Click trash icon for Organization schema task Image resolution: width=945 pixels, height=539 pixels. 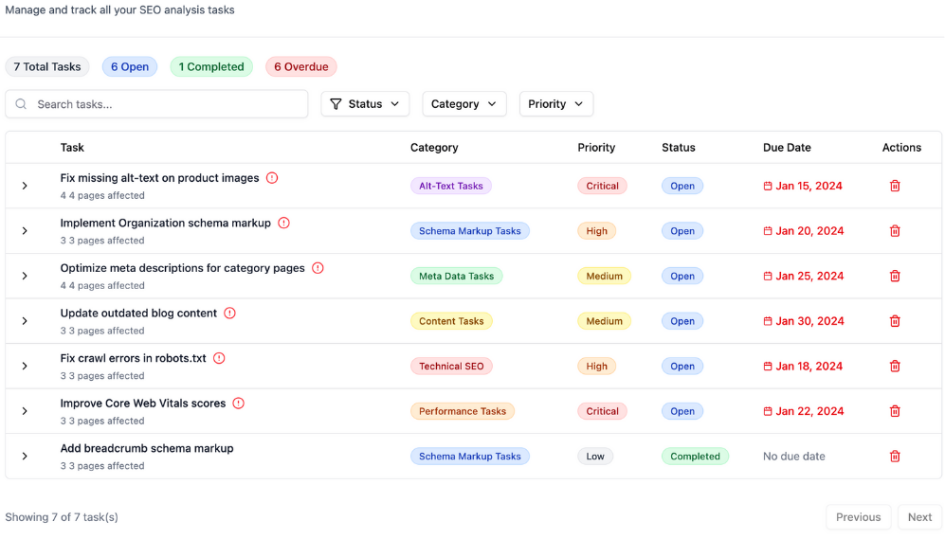click(895, 231)
